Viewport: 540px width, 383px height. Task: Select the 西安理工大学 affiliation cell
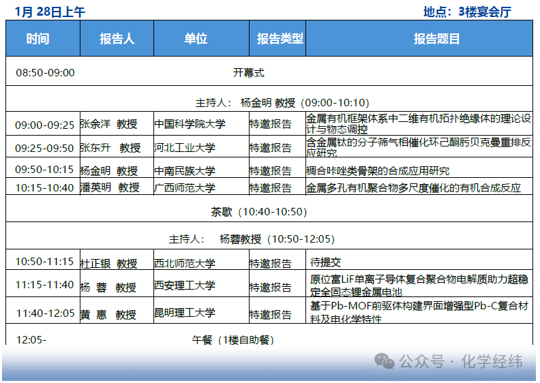184,286
